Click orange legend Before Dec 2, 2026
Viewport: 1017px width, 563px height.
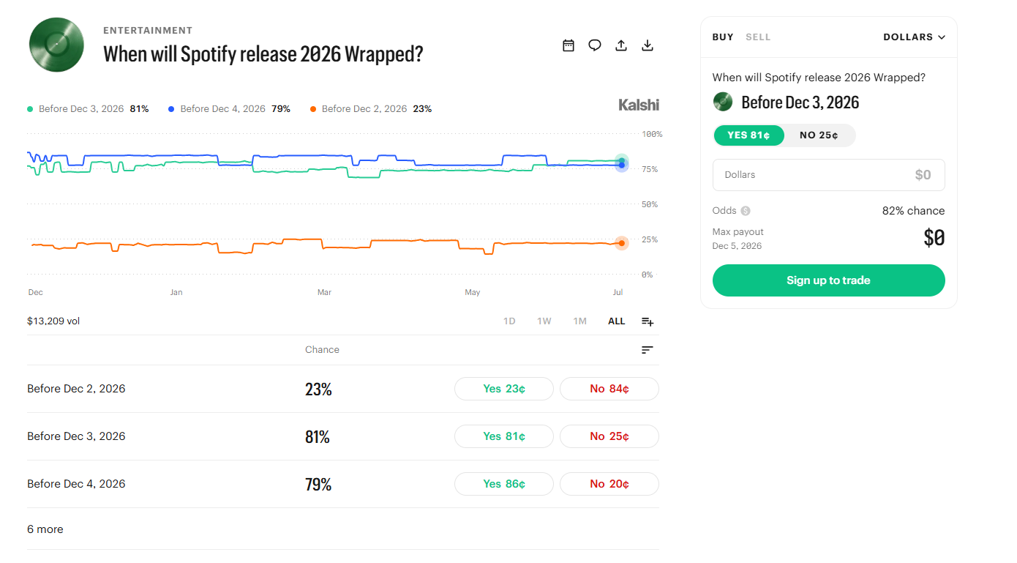pos(370,109)
